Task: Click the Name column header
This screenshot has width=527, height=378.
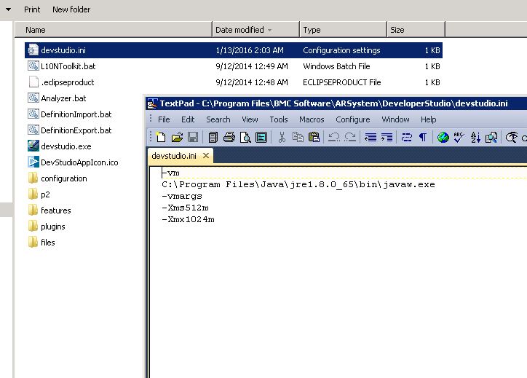Action: tap(35, 30)
